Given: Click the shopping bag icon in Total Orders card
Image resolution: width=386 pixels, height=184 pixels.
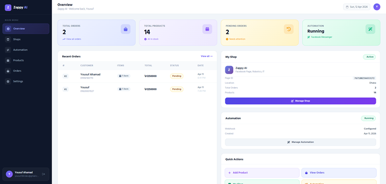Looking at the screenshot, I should coord(125,29).
